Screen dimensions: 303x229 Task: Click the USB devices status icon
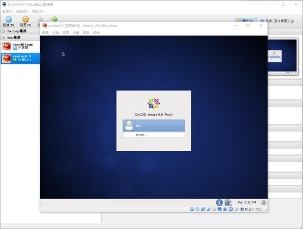208,209
